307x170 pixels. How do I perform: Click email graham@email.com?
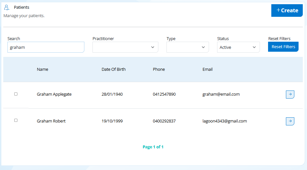tap(221, 94)
